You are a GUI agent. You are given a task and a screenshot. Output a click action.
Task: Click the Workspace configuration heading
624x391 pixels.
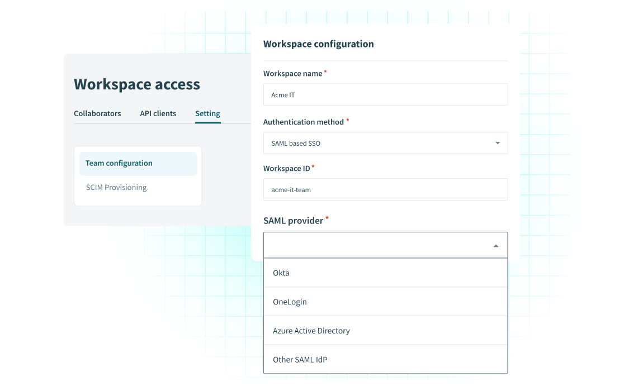(x=319, y=44)
